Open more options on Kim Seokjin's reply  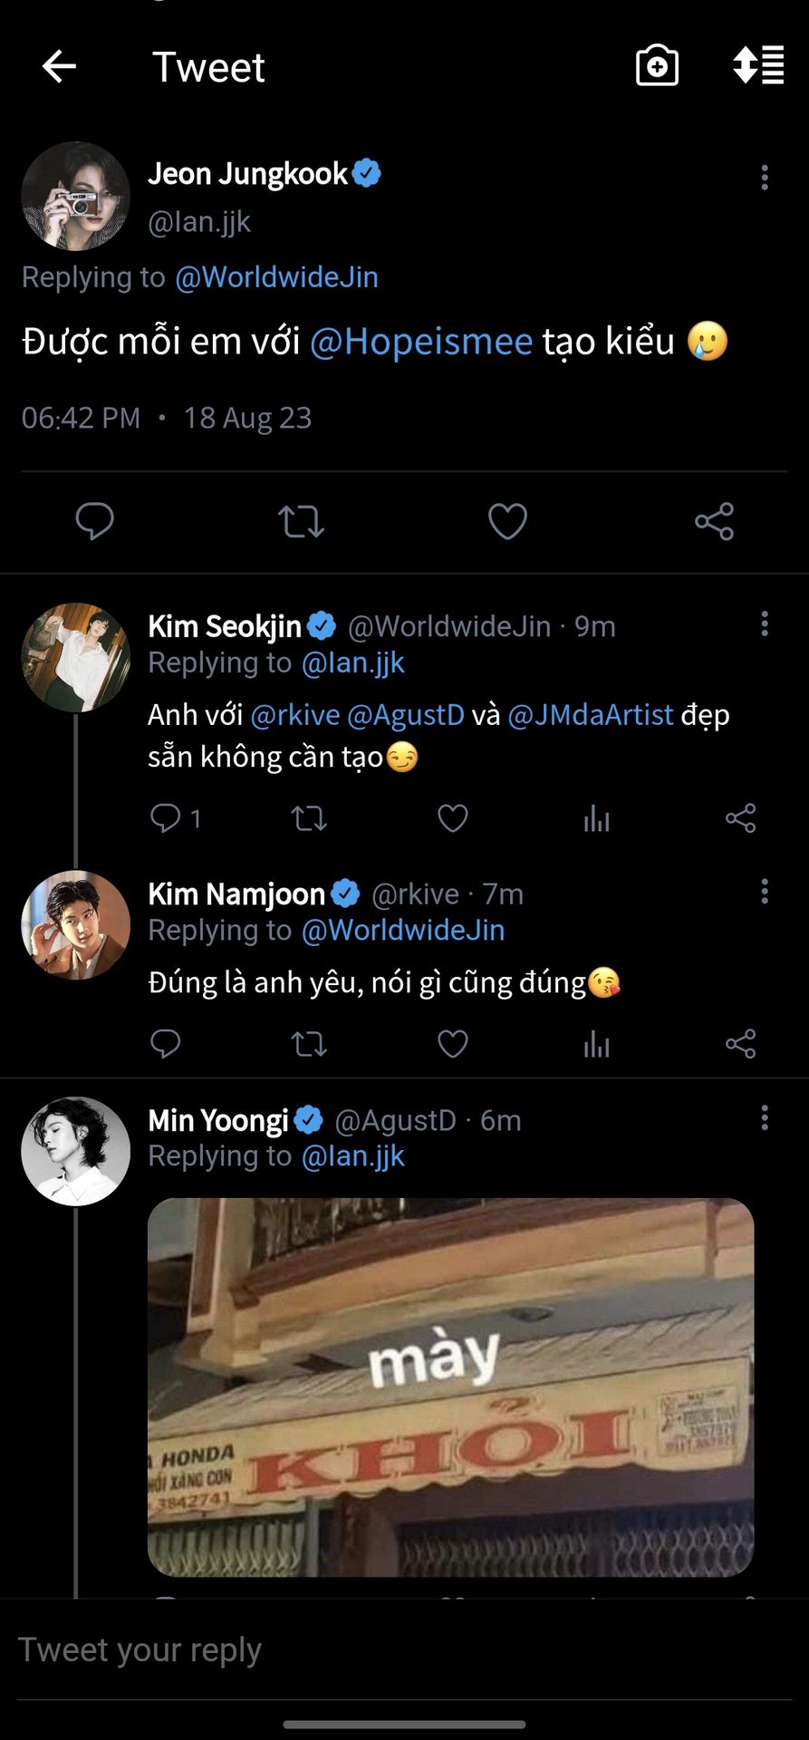pyautogui.click(x=765, y=623)
